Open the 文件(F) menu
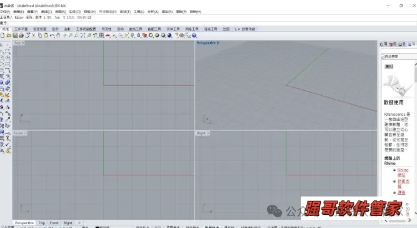417x228 pixels. click(5, 12)
